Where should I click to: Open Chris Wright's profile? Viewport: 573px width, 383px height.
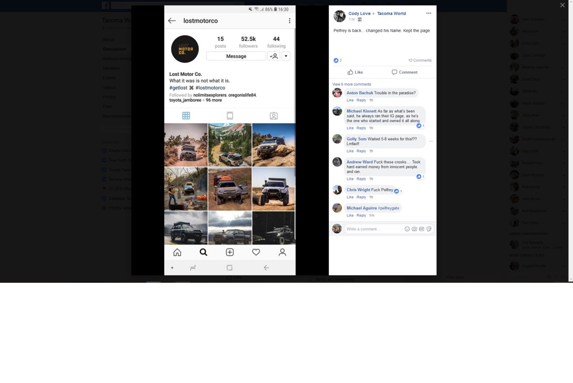click(358, 190)
